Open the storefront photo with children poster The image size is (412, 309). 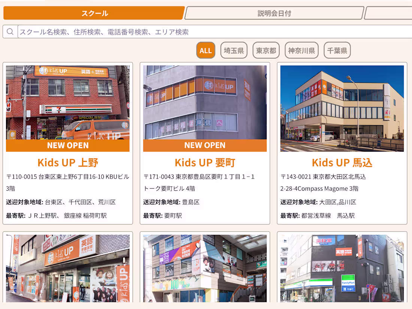click(x=68, y=269)
